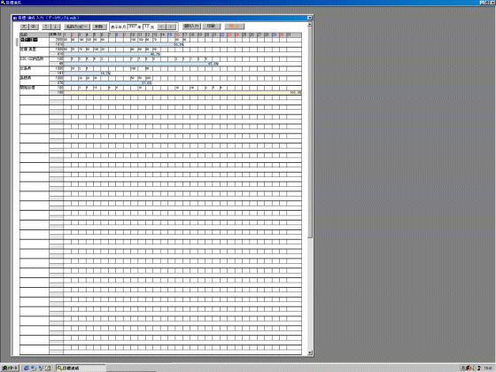Click the 名前のコピー button
The height and width of the screenshot is (372, 496).
tap(77, 27)
